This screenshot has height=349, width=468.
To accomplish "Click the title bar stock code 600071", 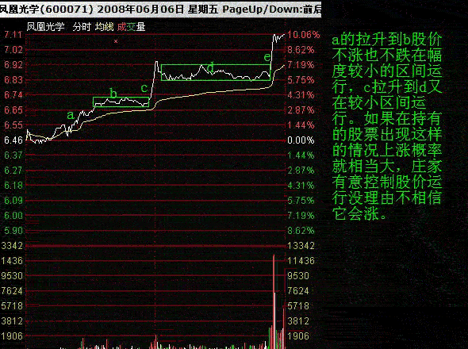I will click(x=67, y=9).
